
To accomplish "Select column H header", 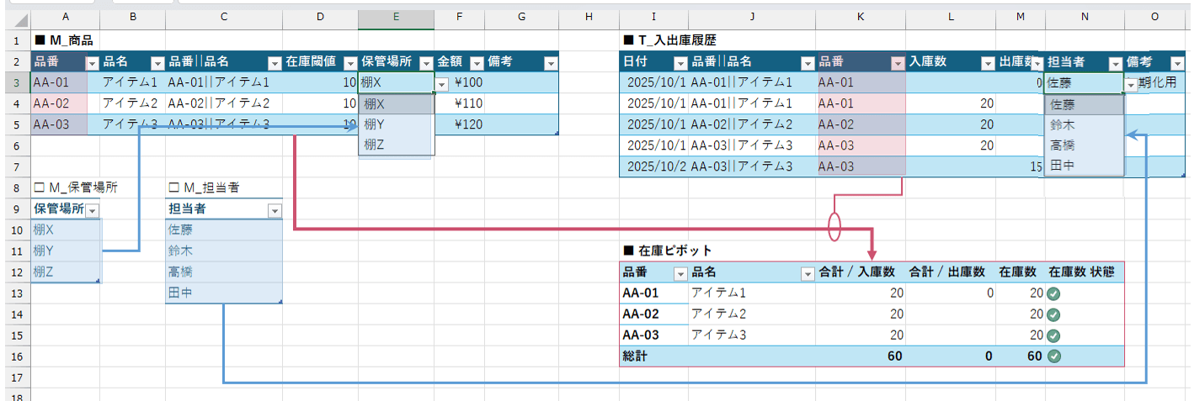I will click(x=588, y=18).
